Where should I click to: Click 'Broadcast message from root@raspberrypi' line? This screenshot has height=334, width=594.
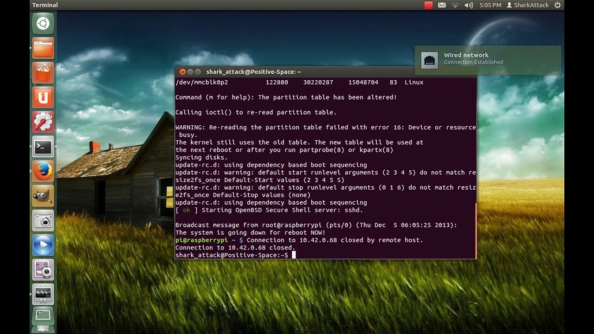[x=316, y=225]
